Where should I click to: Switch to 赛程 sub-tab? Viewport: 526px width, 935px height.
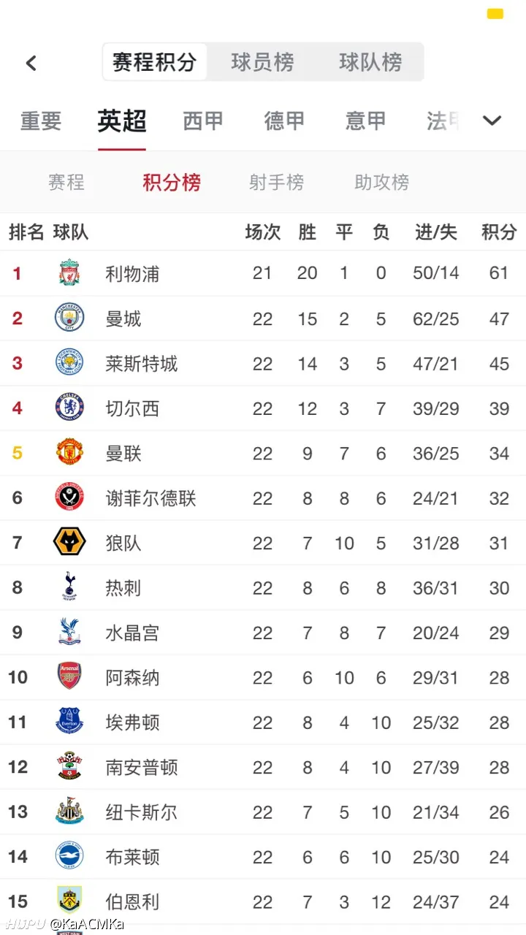[x=66, y=183]
